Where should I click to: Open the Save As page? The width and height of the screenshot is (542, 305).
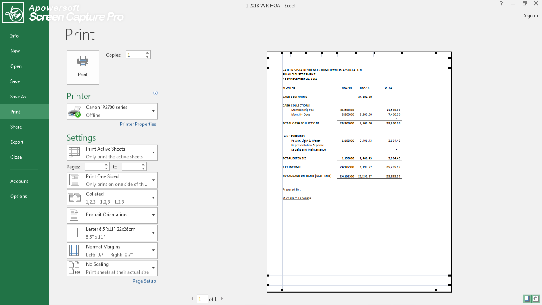[x=18, y=97]
